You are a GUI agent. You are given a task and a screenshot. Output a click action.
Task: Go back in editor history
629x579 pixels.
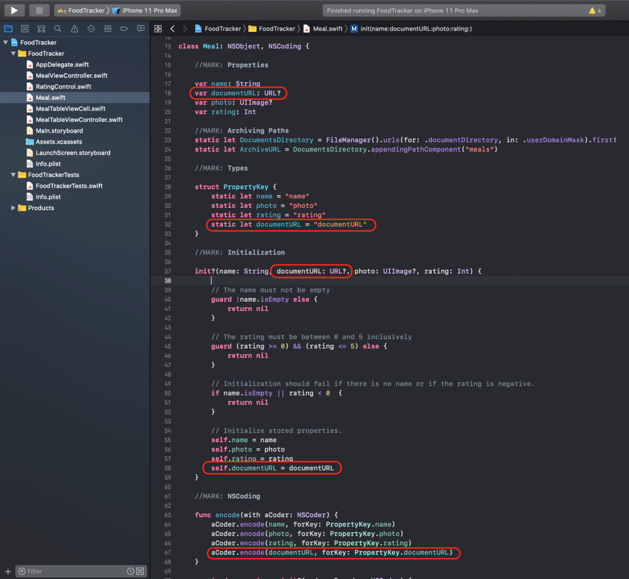(173, 28)
